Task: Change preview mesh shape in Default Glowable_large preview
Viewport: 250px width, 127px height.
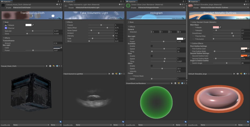Action: [238, 74]
